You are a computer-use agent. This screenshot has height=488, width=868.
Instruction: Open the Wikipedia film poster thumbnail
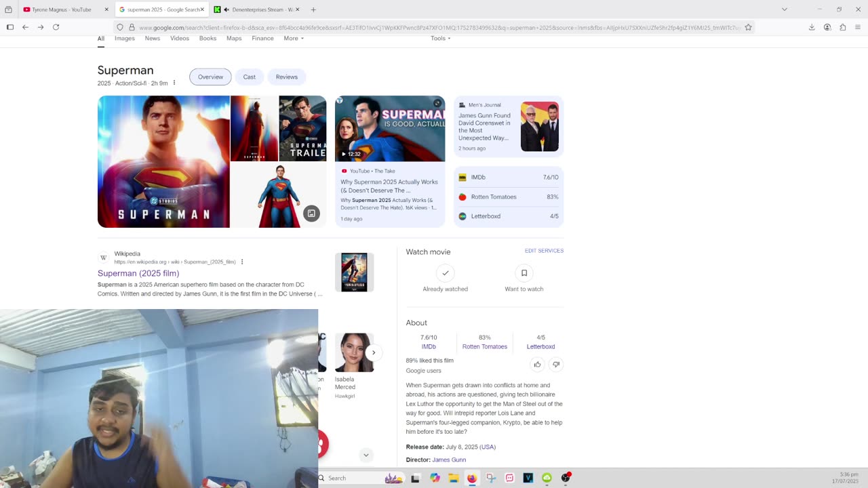(354, 272)
